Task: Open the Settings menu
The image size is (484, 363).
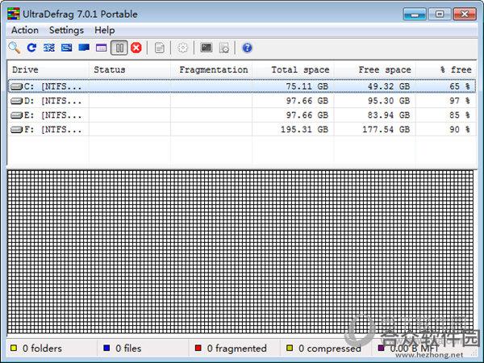Action: tap(66, 31)
